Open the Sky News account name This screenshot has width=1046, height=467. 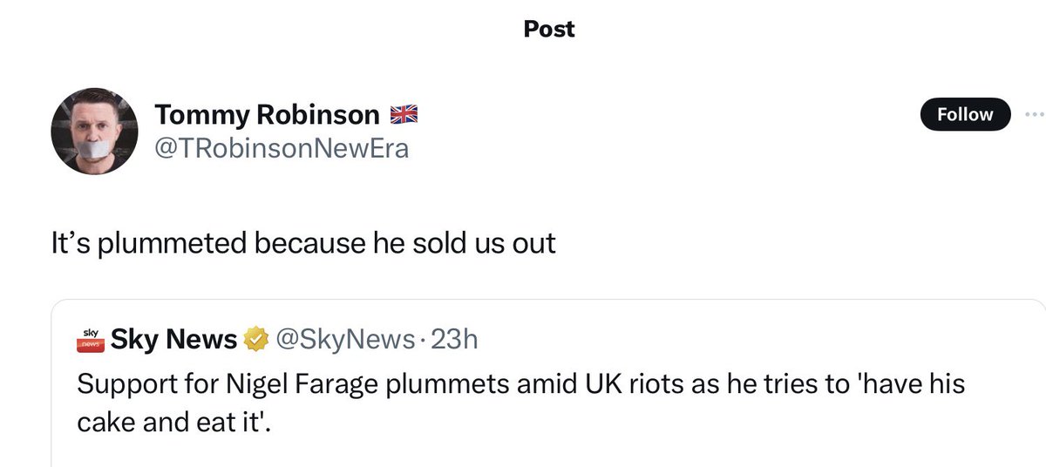click(x=174, y=339)
